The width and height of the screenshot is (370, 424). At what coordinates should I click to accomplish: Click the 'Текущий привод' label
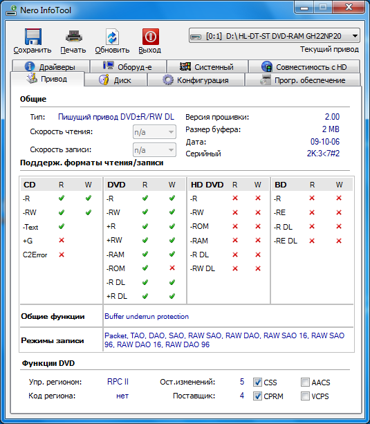(x=329, y=50)
